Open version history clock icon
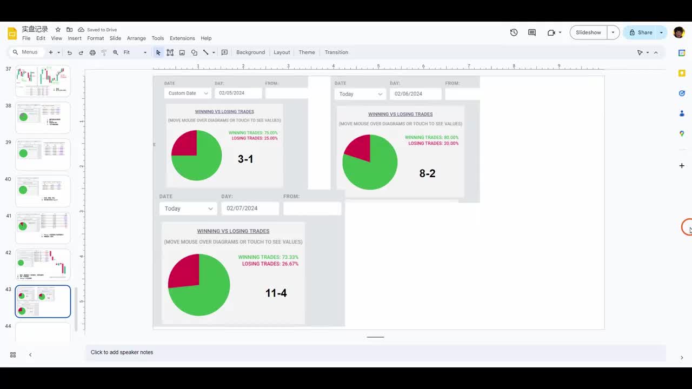The height and width of the screenshot is (389, 692). click(514, 32)
